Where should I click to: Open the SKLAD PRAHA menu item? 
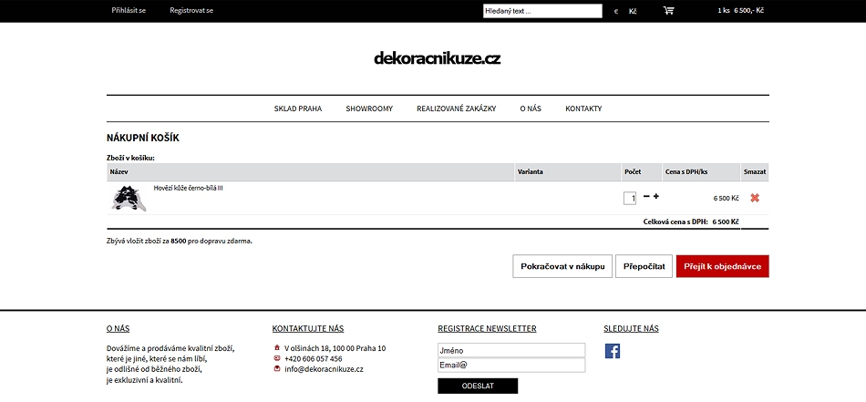[x=298, y=108]
